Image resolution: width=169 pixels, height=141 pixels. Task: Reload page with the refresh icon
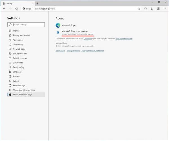click(x=17, y=8)
